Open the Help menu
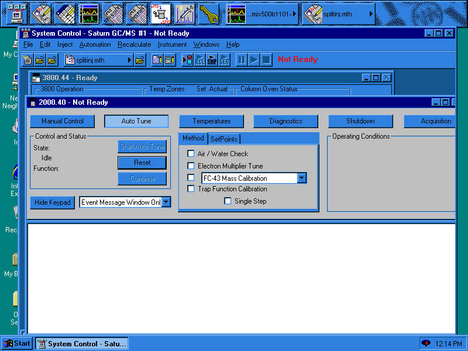This screenshot has height=351, width=468. pos(233,44)
